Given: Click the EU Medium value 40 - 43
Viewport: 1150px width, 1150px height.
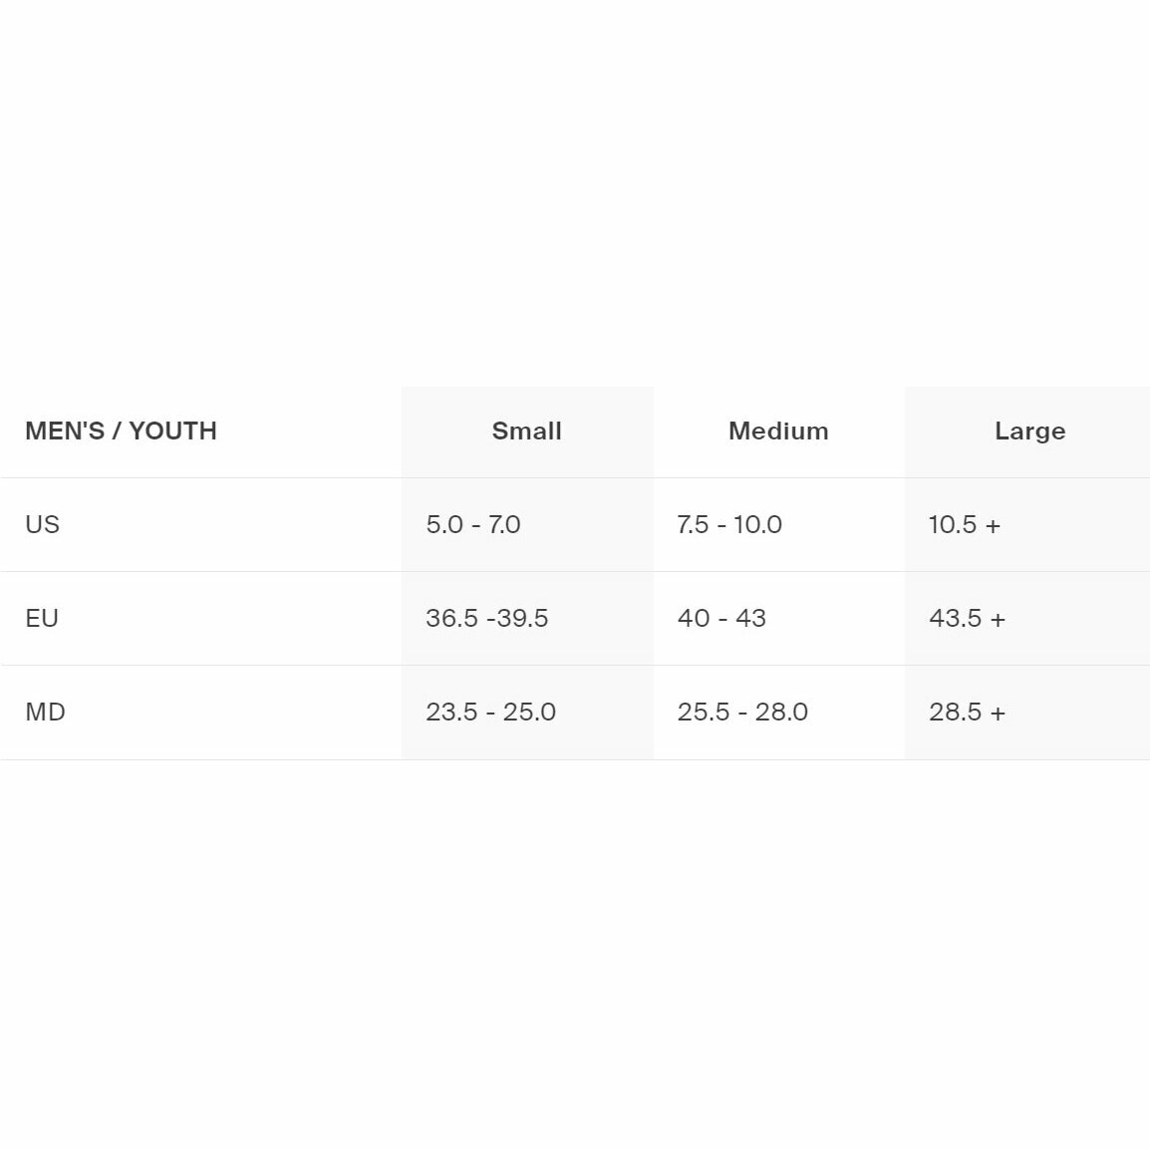Looking at the screenshot, I should click(721, 618).
